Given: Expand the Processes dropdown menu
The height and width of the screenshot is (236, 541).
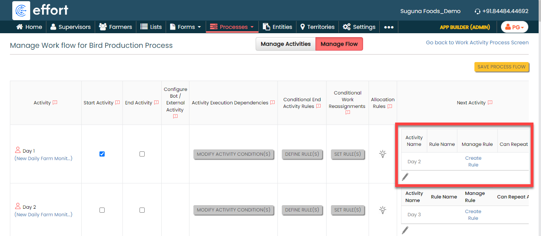Looking at the screenshot, I should [232, 27].
